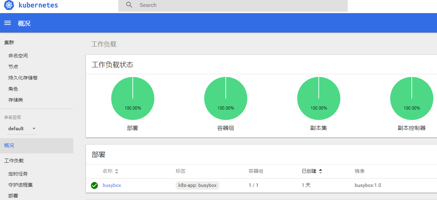Screen dimensions: 437x200
Task: Click the 标签 column header
Action: coord(180,171)
